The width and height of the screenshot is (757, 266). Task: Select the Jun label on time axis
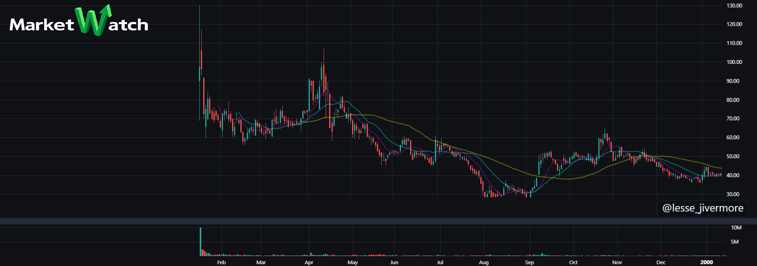(394, 262)
